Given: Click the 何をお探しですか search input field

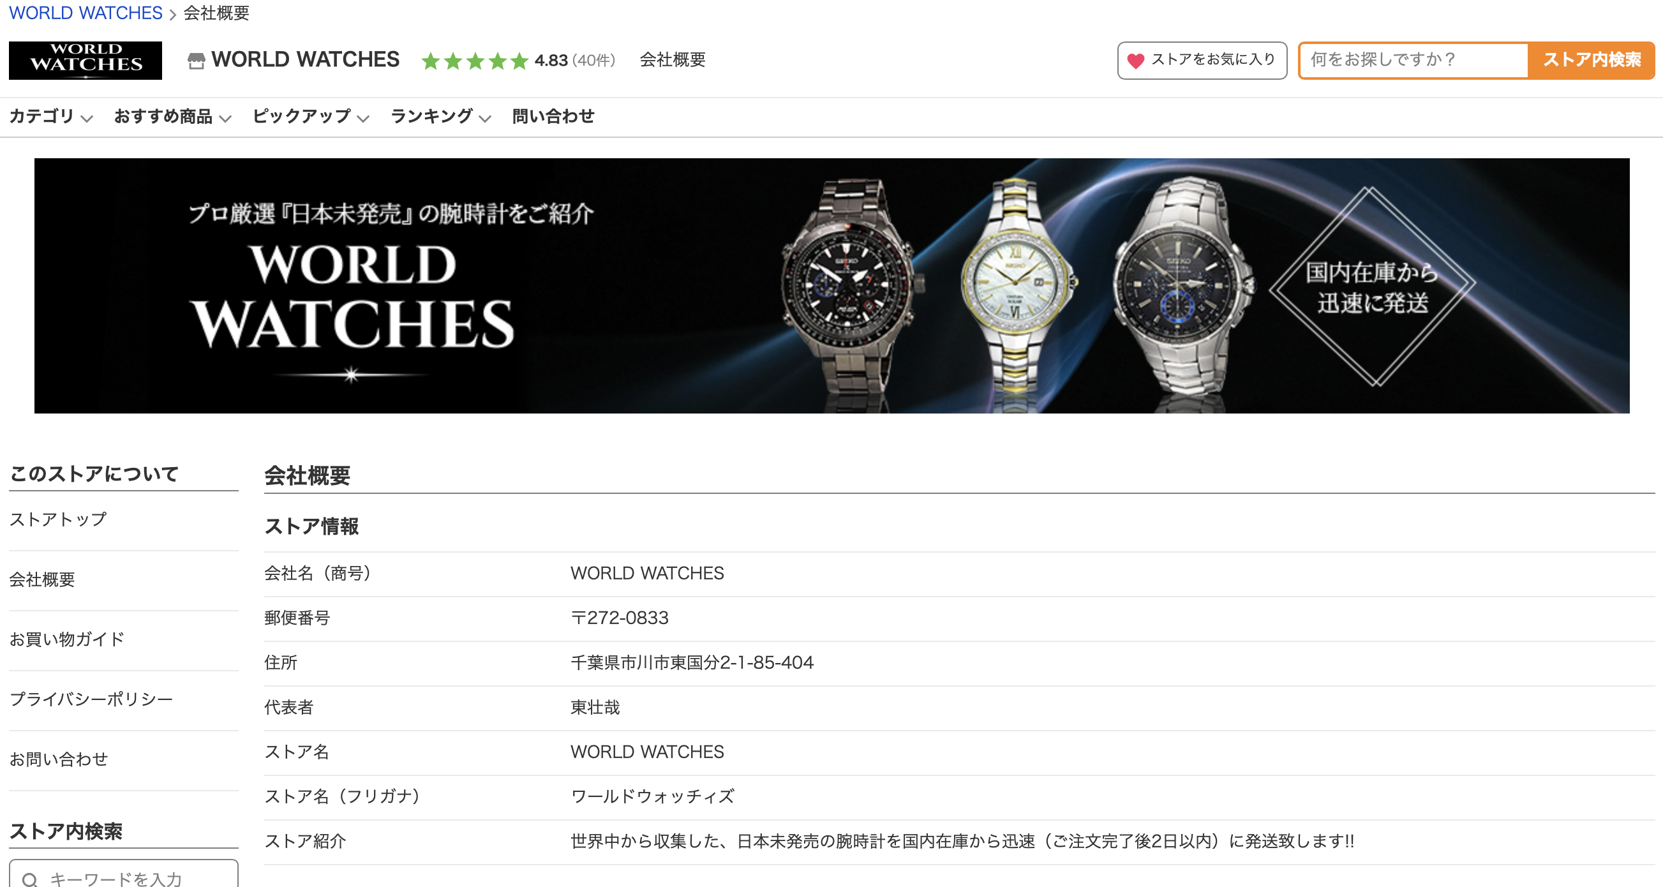Looking at the screenshot, I should pyautogui.click(x=1413, y=60).
